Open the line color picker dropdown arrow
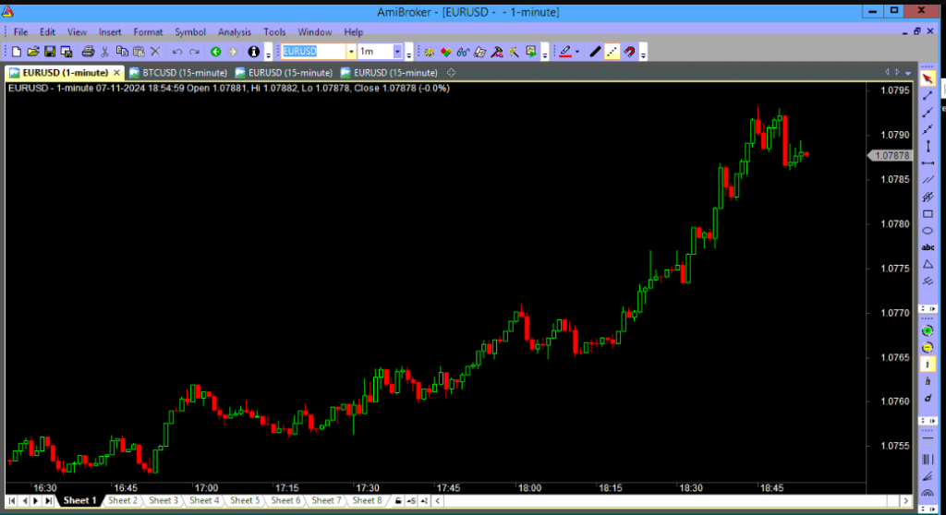This screenshot has width=946, height=515. pos(577,52)
